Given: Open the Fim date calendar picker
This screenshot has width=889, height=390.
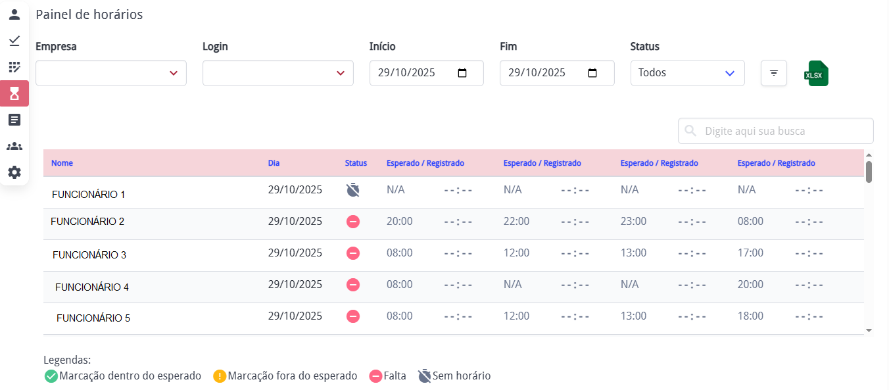Looking at the screenshot, I should [x=592, y=73].
